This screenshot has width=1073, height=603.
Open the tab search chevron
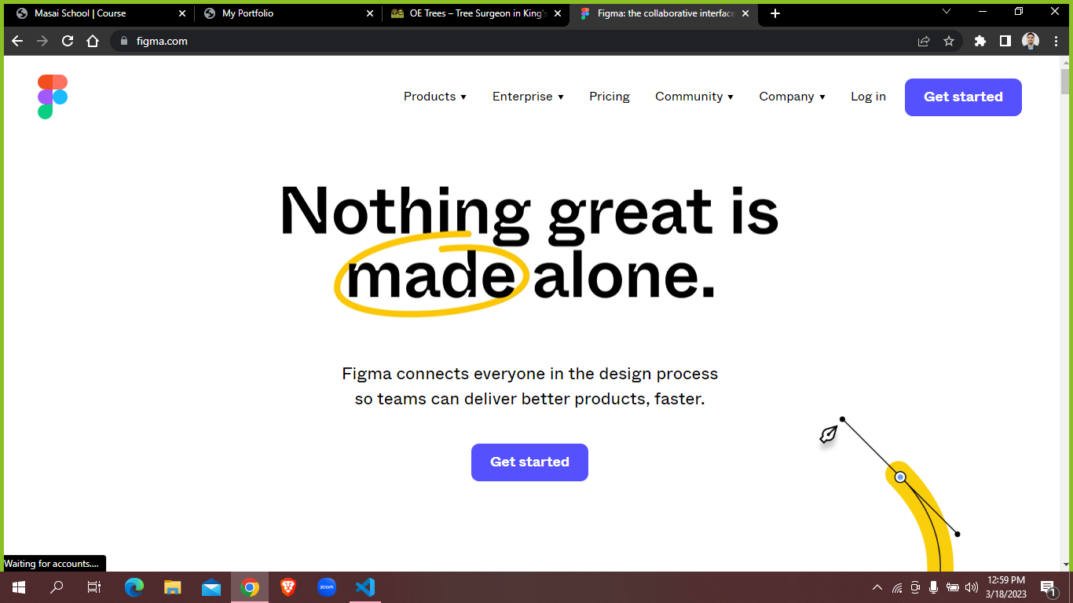pos(947,11)
